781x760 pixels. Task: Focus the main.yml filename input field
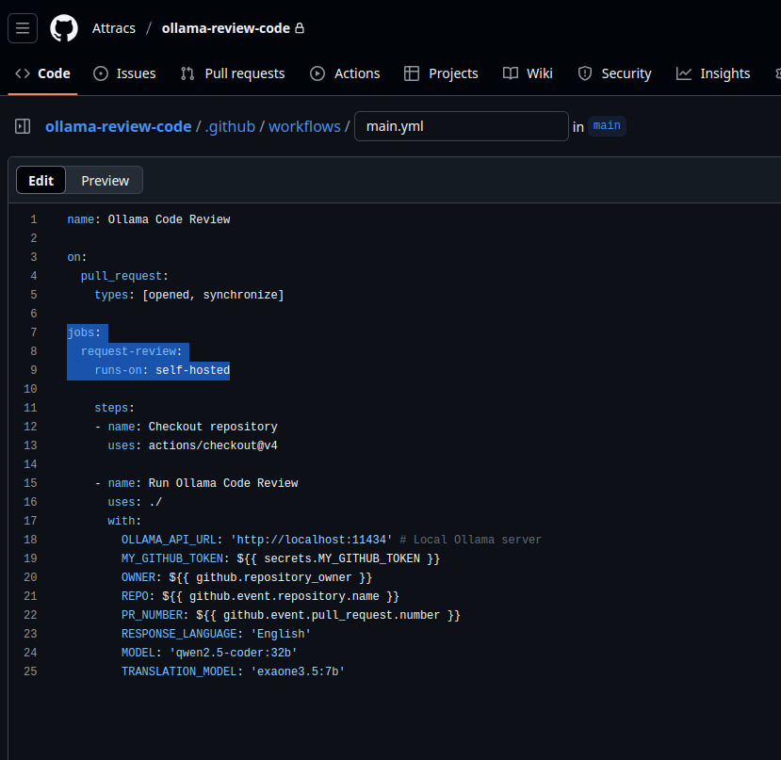462,126
